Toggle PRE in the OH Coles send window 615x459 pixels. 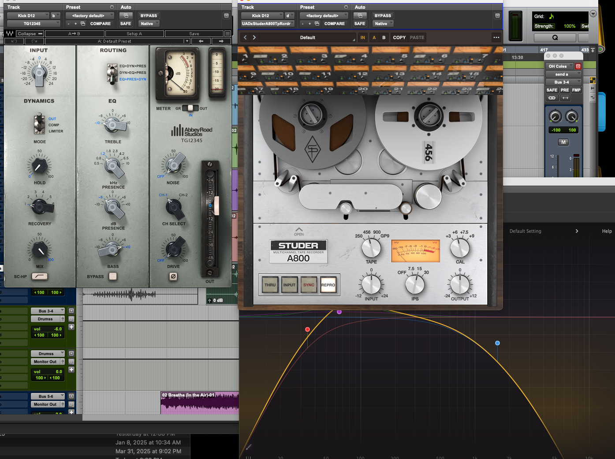click(565, 90)
